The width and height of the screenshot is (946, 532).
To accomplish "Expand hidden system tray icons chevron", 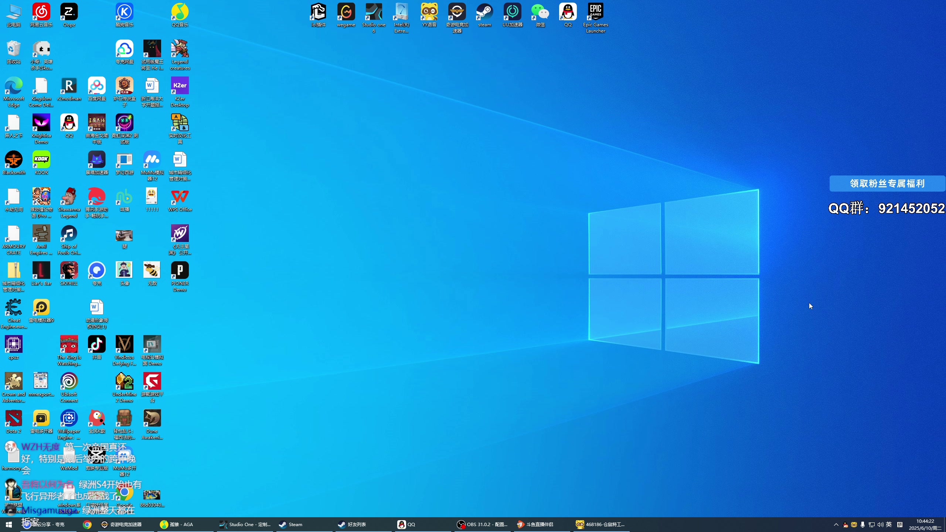I will (836, 525).
